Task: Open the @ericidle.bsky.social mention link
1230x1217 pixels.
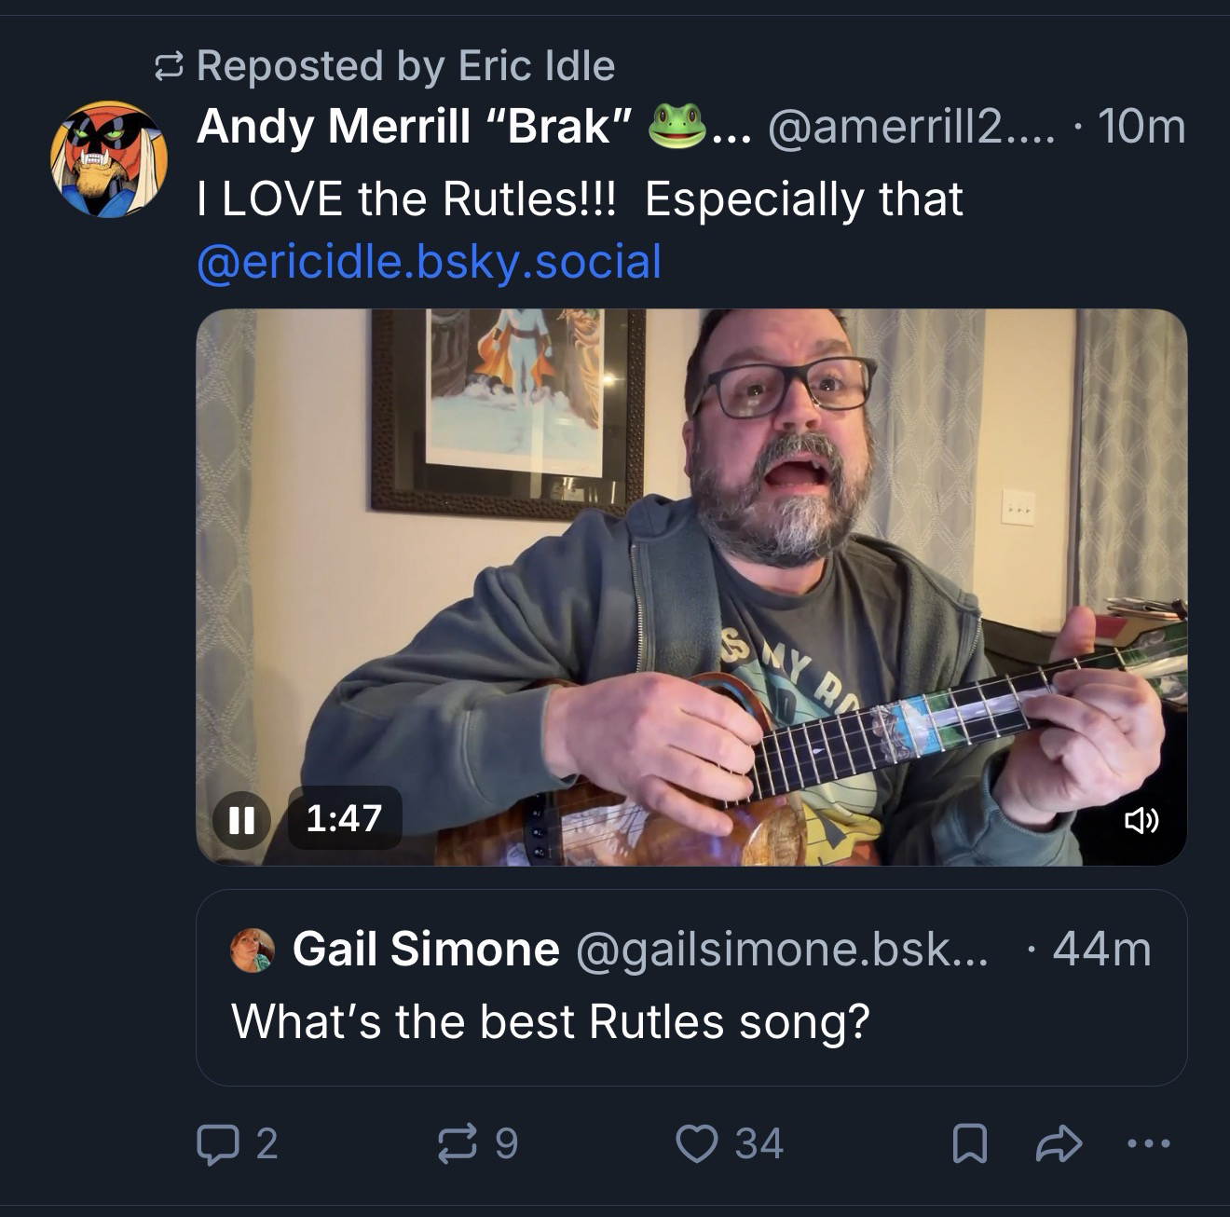Action: [429, 262]
